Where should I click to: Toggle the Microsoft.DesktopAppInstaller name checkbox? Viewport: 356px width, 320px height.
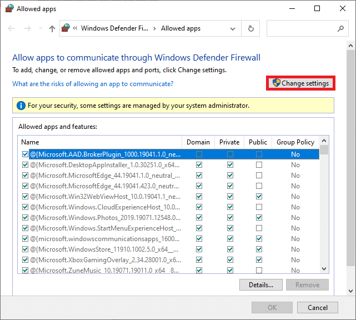pyautogui.click(x=25, y=165)
